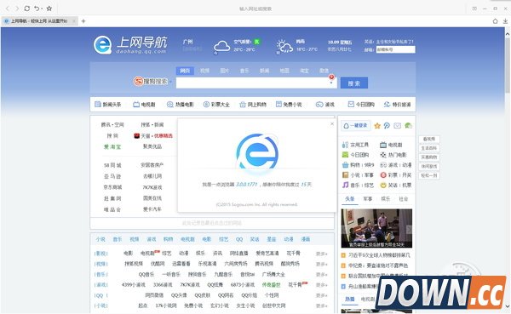
Task: Select the 视频 search tab
Action: point(204,71)
